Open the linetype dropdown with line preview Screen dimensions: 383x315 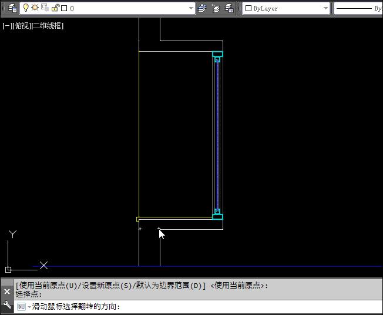358,8
